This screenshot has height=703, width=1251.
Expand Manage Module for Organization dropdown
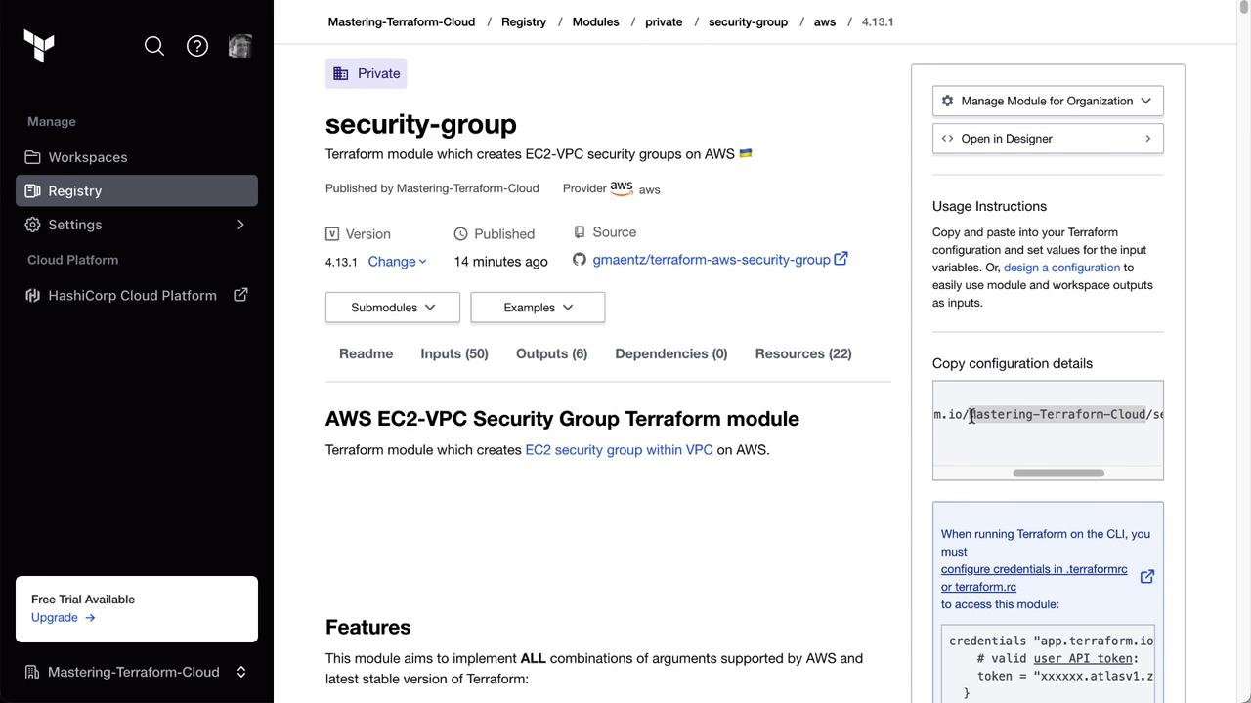point(1048,101)
